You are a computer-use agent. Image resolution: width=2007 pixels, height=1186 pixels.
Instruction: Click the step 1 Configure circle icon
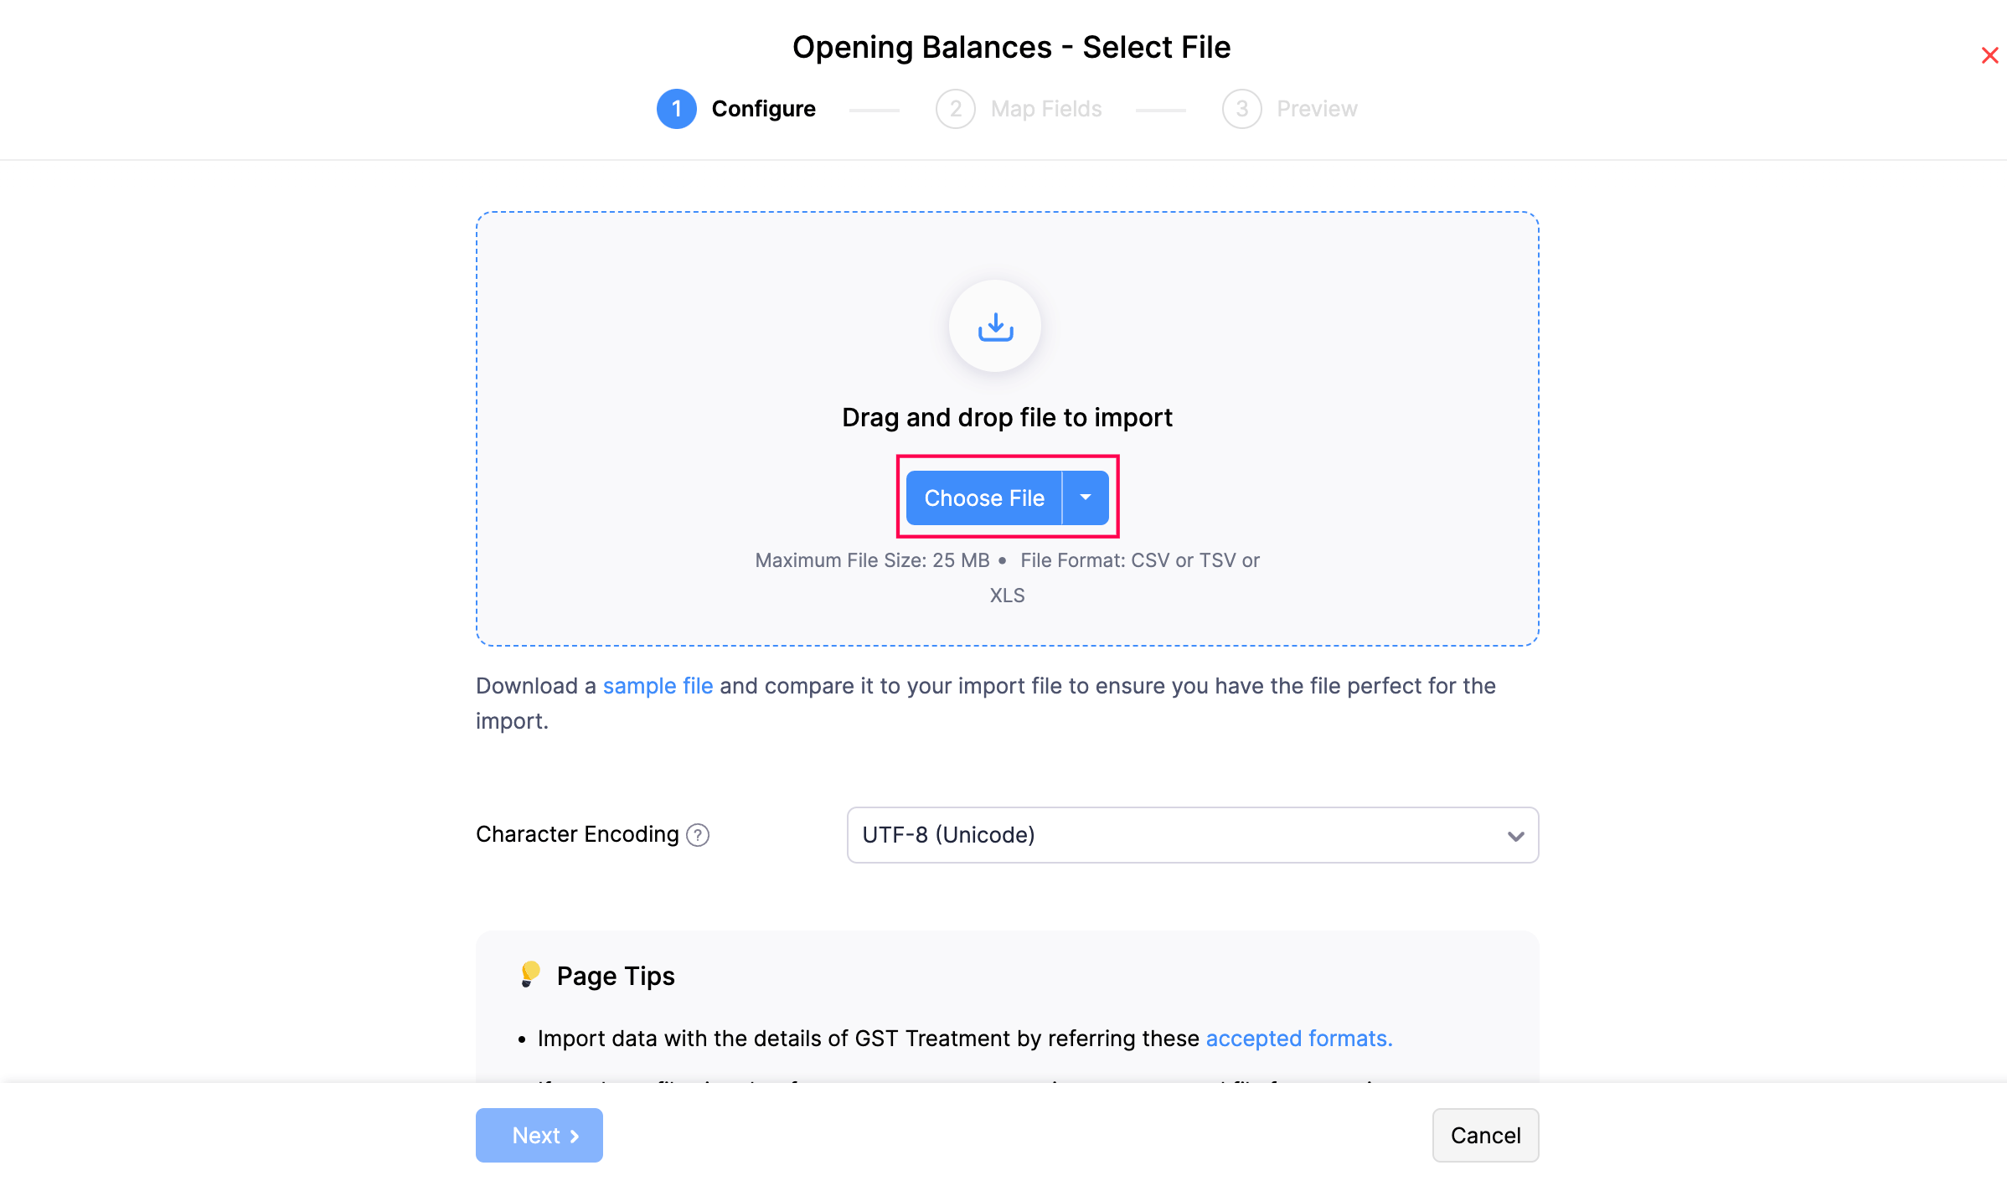point(676,108)
